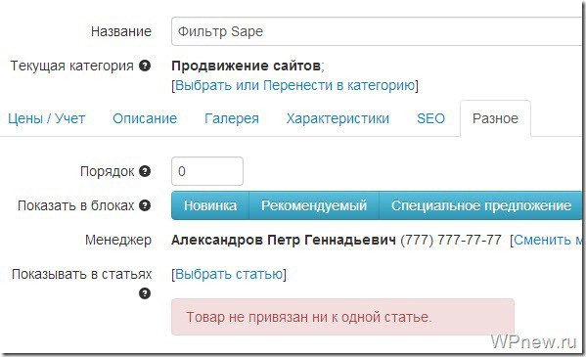Focus the Название field containing Фильтр Sape
The height and width of the screenshot is (357, 586).
click(378, 31)
